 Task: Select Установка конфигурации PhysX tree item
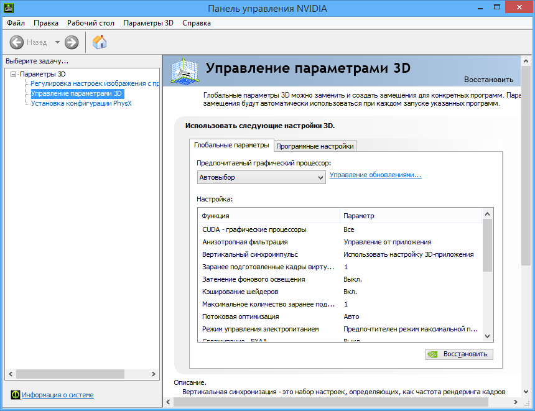[x=81, y=103]
